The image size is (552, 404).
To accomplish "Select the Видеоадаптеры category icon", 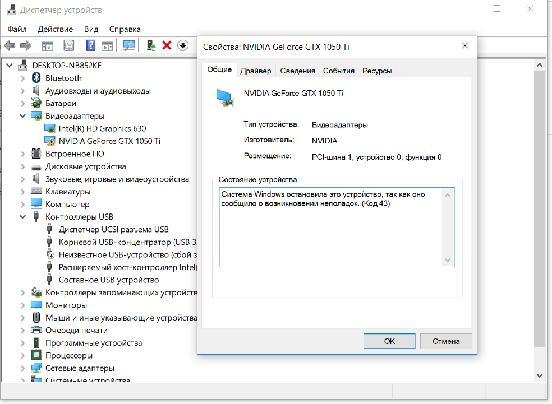I will pos(36,115).
